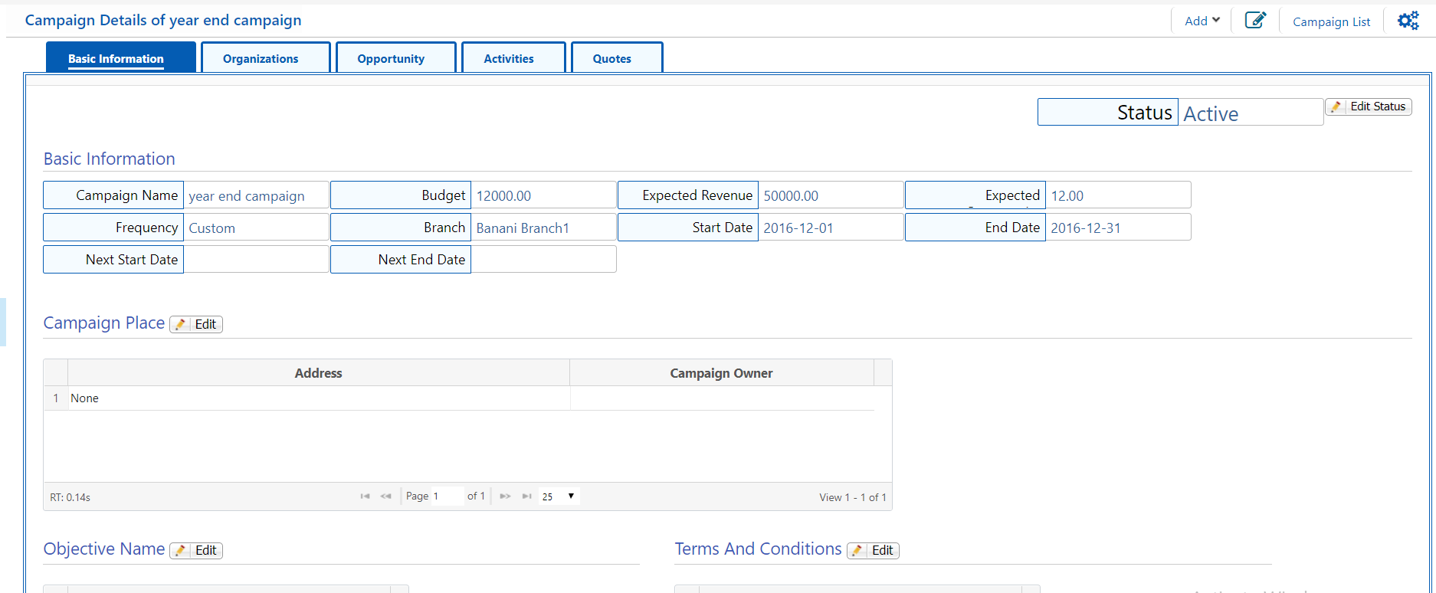Go to first page of Campaign Place grid
The image size is (1436, 593).
click(365, 496)
